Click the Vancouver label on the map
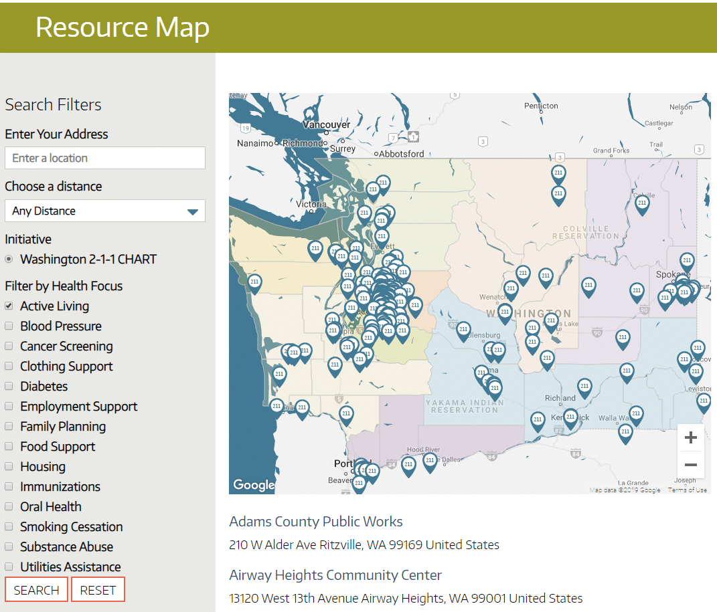 (327, 124)
